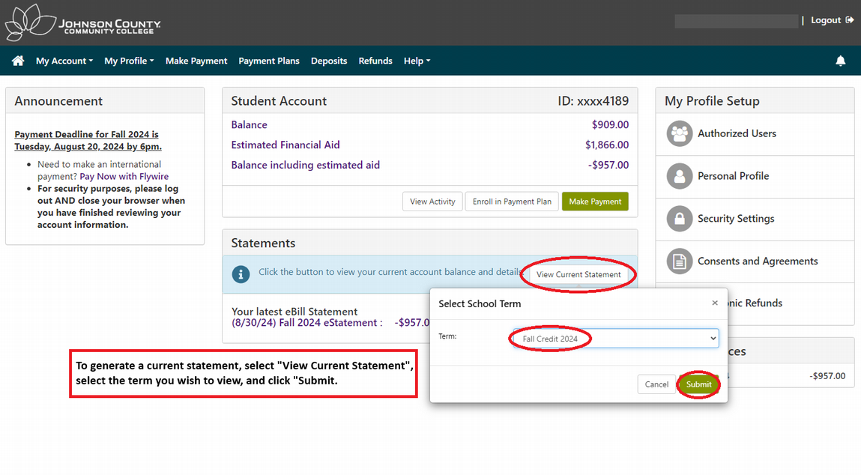Click the home icon in navigation bar
Screen dimensions: 861x475
pyautogui.click(x=16, y=61)
